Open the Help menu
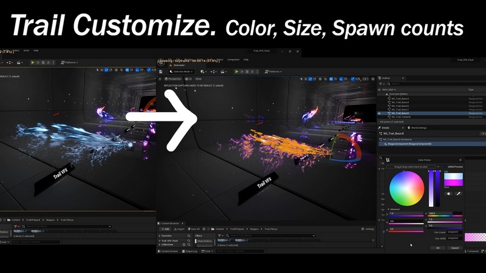486x273 pixels. tap(246, 59)
